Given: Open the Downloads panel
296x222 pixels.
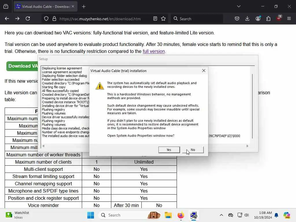Looking at the screenshot, I should point(247,19).
